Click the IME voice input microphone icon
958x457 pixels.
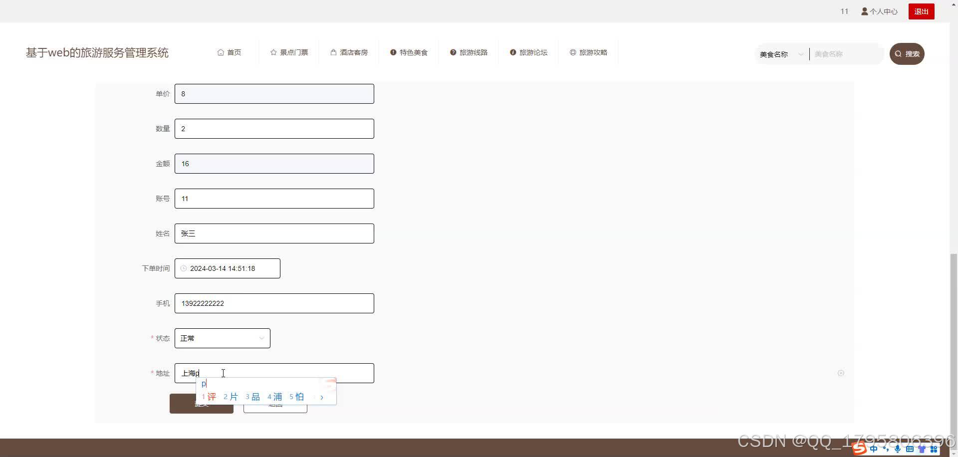(x=898, y=449)
